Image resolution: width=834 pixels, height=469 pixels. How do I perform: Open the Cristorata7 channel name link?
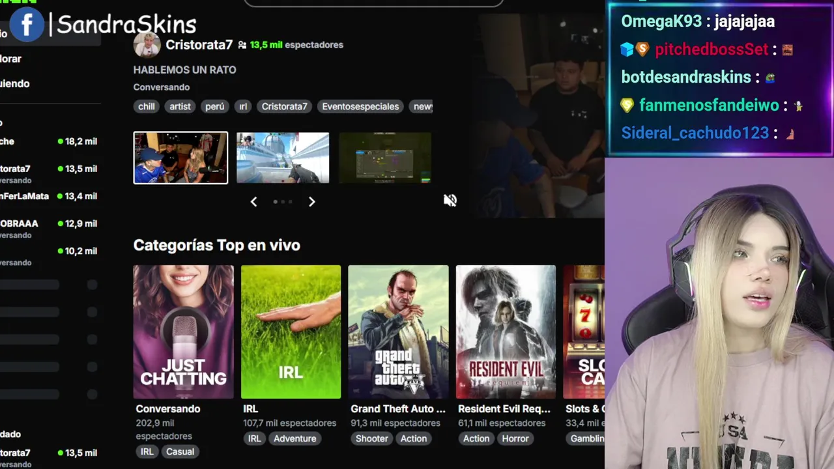(x=199, y=45)
